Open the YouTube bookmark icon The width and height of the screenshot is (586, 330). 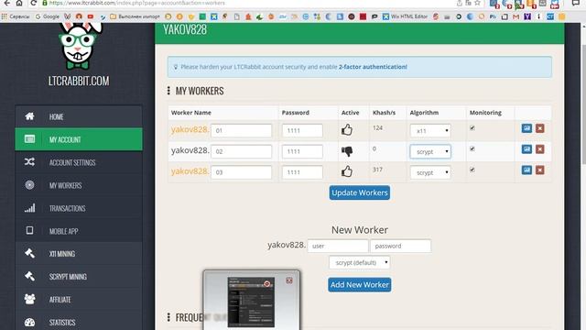91,16
